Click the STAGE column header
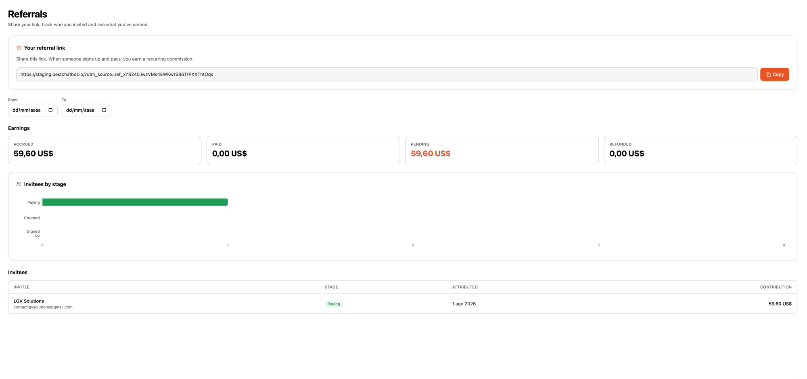807x379 pixels. coord(331,287)
